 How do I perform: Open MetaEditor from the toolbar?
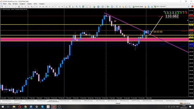145,7
